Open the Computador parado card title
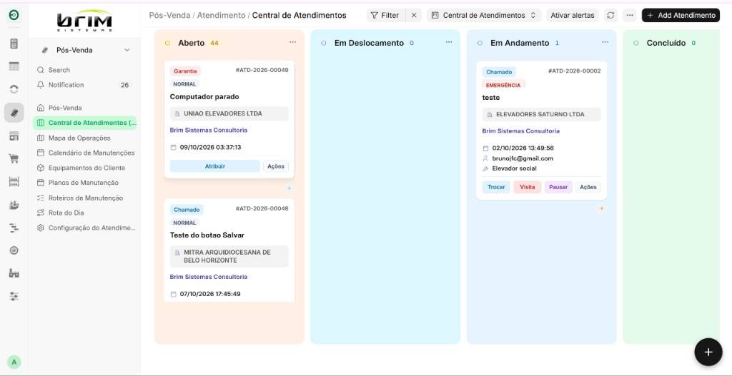Image resolution: width=732 pixels, height=376 pixels. [204, 97]
